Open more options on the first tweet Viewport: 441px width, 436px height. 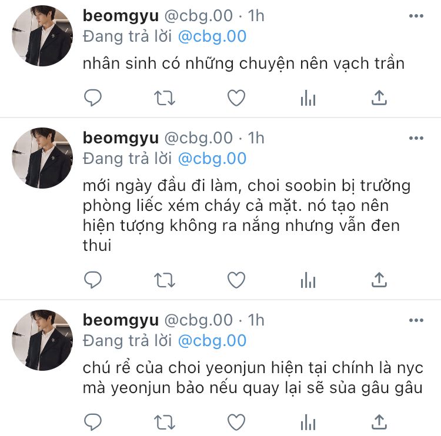point(416,16)
